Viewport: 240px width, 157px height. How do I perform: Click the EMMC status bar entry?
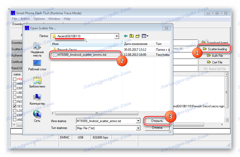[65, 137]
